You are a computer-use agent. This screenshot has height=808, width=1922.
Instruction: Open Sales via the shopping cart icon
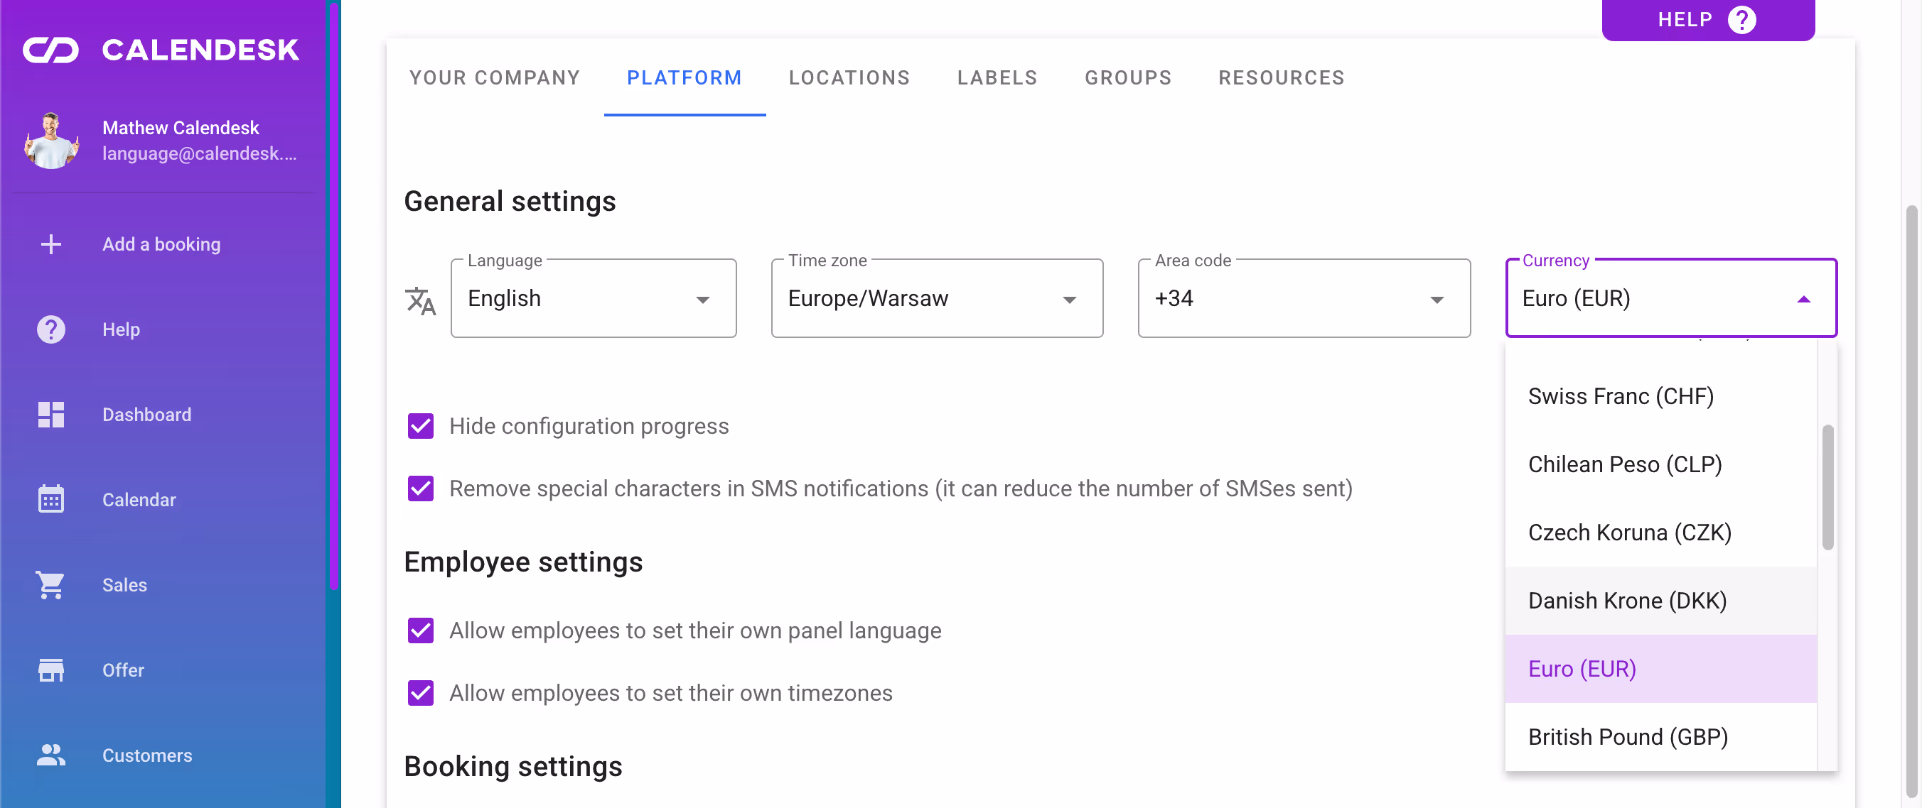tap(50, 585)
